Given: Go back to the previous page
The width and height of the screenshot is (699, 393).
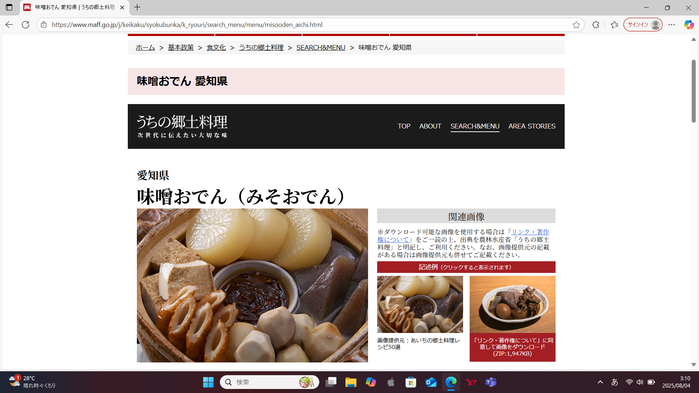Looking at the screenshot, I should pyautogui.click(x=9, y=25).
